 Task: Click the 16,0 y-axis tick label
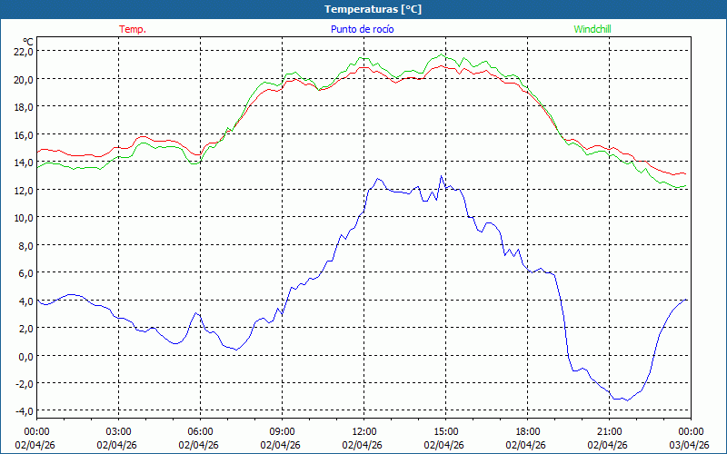coord(23,134)
